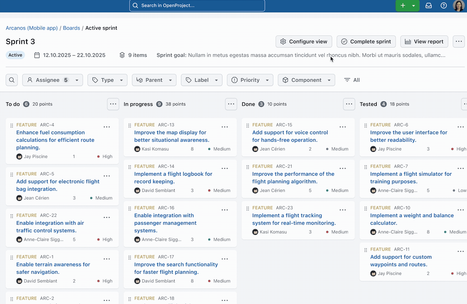Open the Component filter dropdown

[x=306, y=80]
